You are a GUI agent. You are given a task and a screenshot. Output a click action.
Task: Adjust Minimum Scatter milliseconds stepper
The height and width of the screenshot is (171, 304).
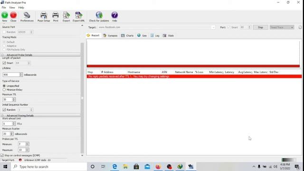pos(11,134)
